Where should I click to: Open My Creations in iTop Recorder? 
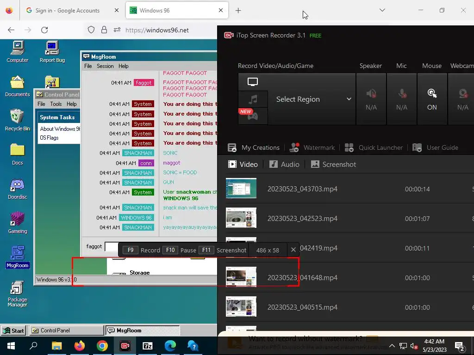tap(254, 147)
